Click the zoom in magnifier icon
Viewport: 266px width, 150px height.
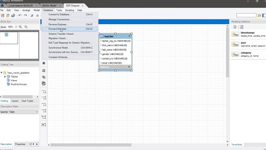coord(20,27)
